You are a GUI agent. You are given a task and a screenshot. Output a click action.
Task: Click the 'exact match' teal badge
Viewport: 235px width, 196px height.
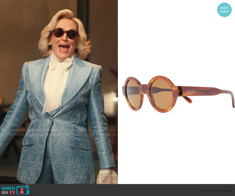coord(224,10)
